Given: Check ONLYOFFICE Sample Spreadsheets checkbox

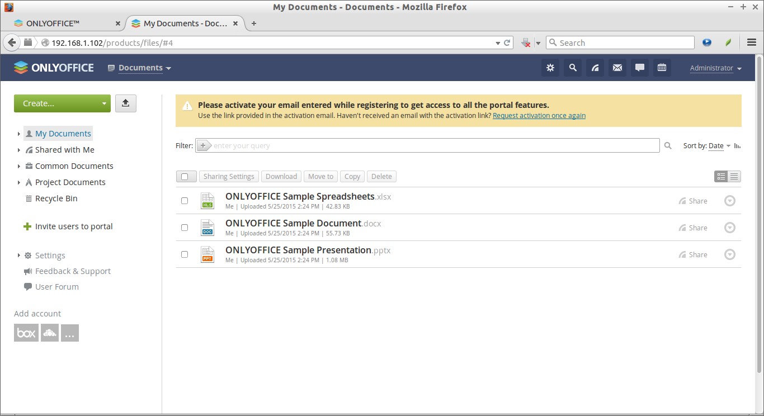Looking at the screenshot, I should [185, 201].
